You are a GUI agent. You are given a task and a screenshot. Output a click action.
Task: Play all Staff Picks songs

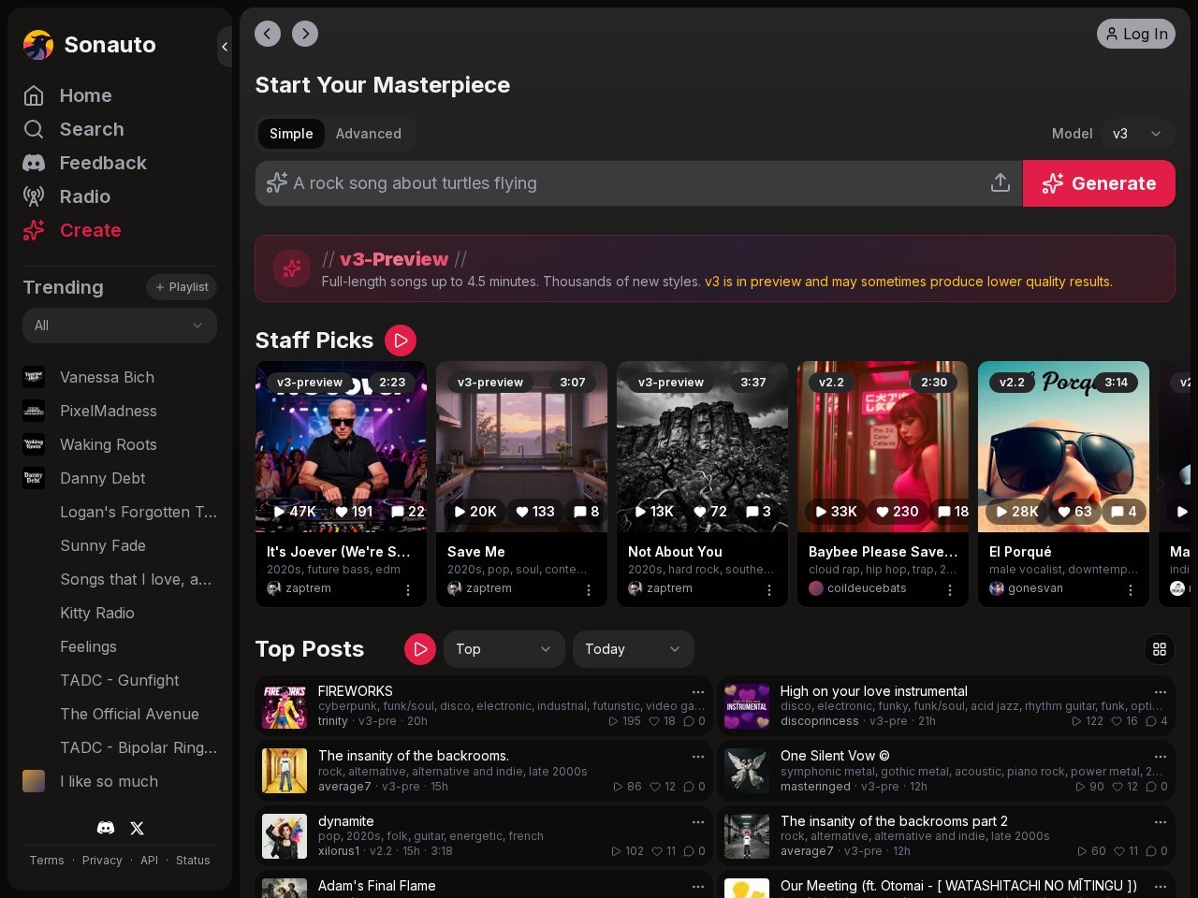click(401, 340)
